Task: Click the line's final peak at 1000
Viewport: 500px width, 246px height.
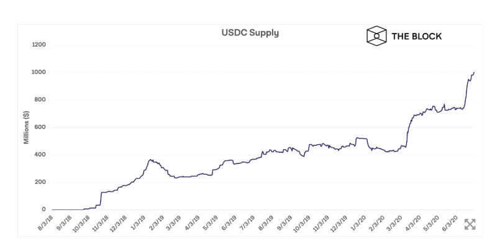Action: click(474, 73)
